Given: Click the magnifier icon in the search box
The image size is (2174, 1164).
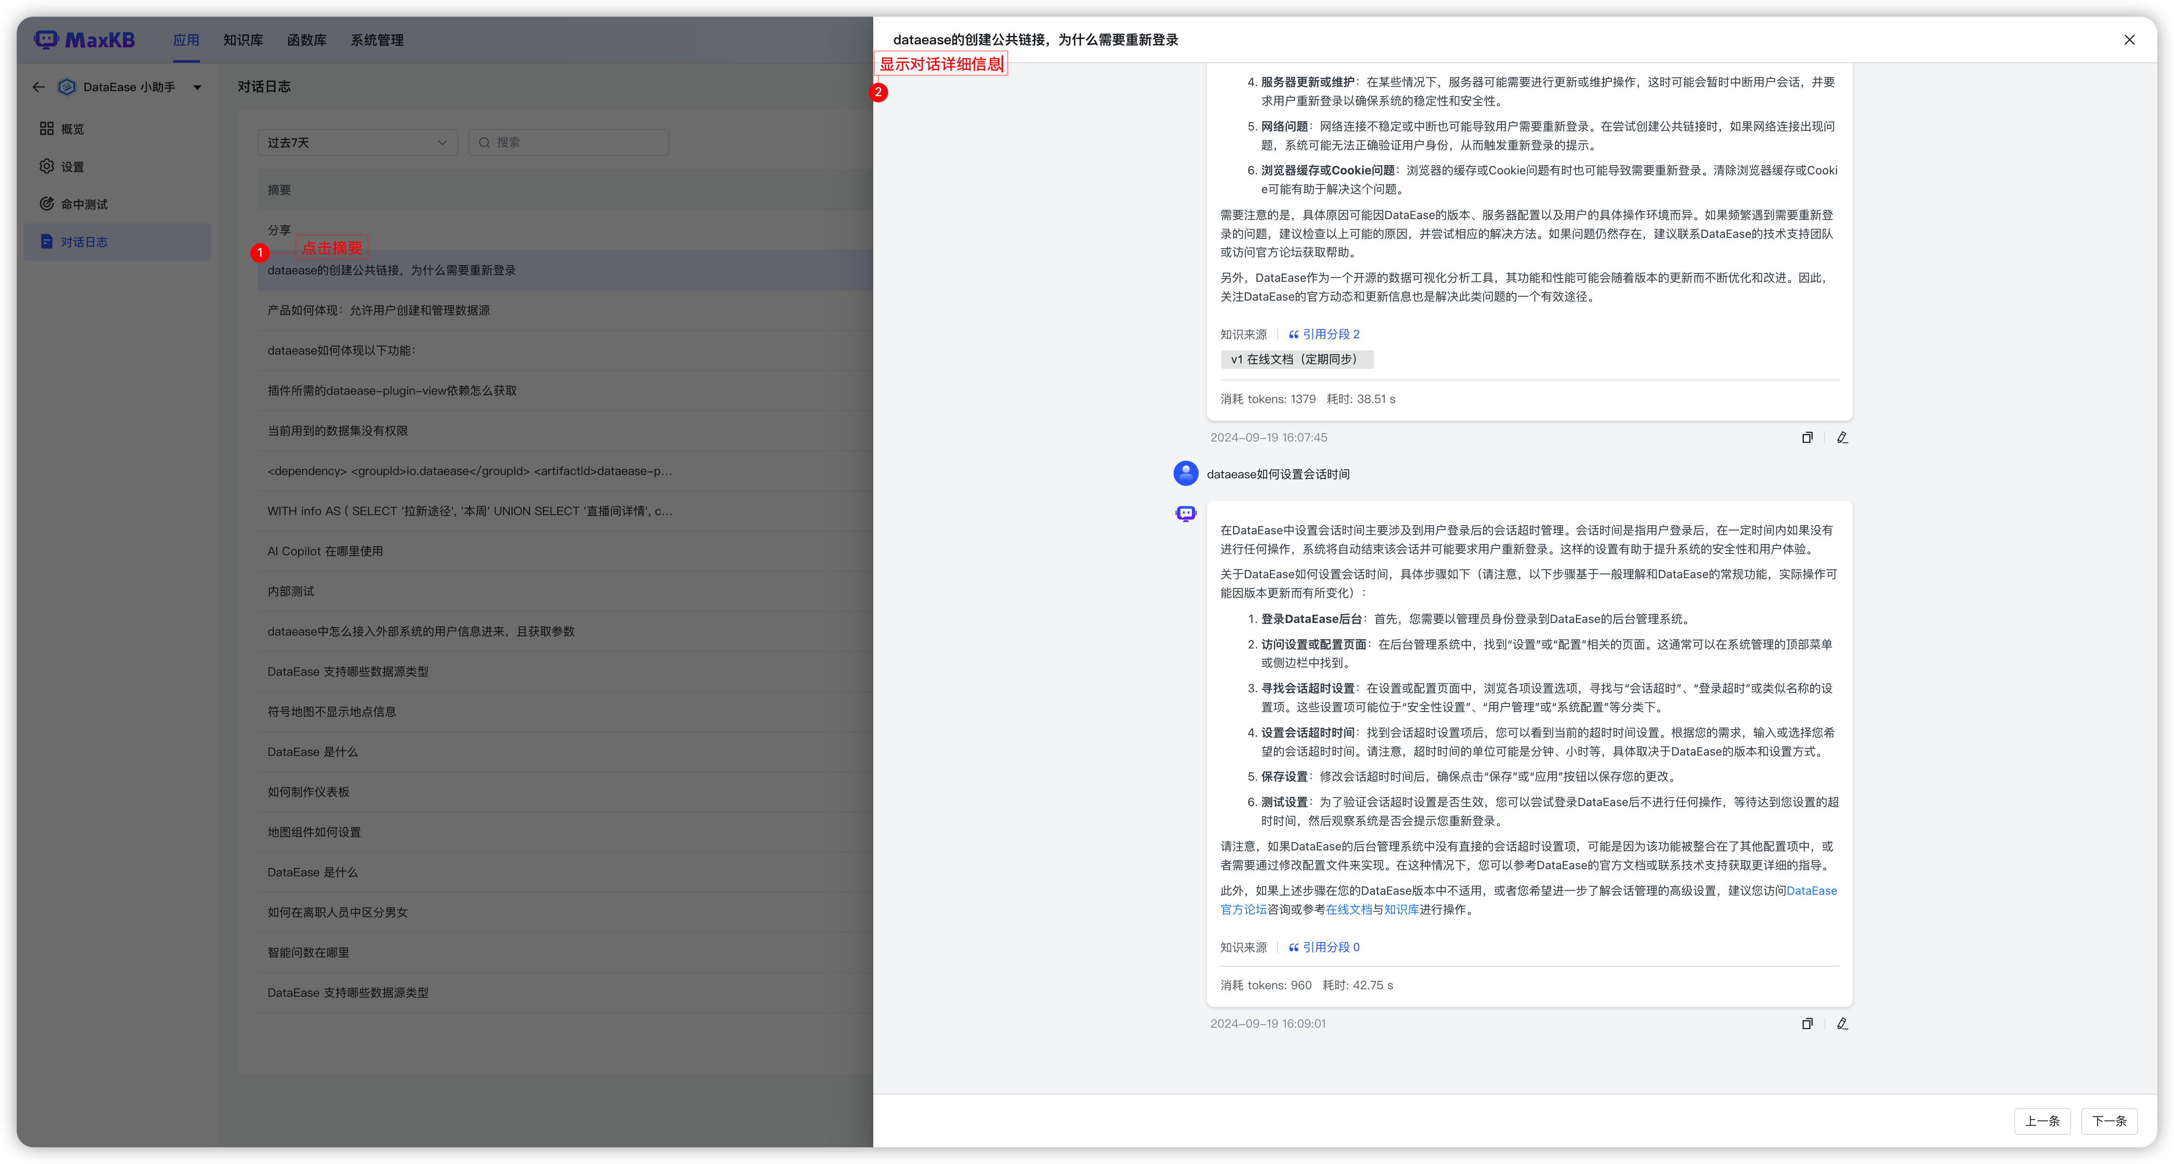Looking at the screenshot, I should coord(483,142).
